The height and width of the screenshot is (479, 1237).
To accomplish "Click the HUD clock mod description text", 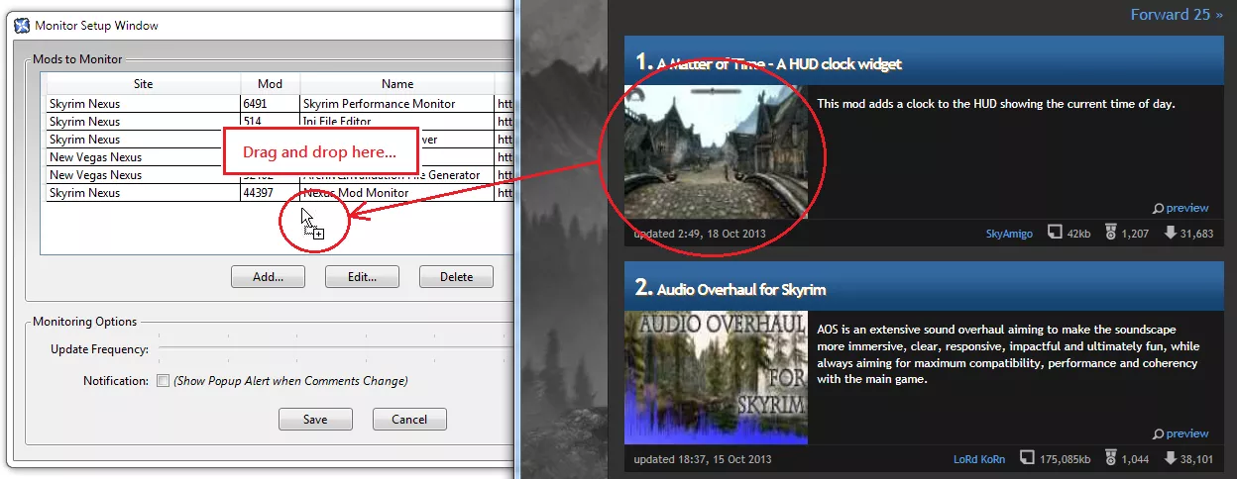I will tap(996, 104).
